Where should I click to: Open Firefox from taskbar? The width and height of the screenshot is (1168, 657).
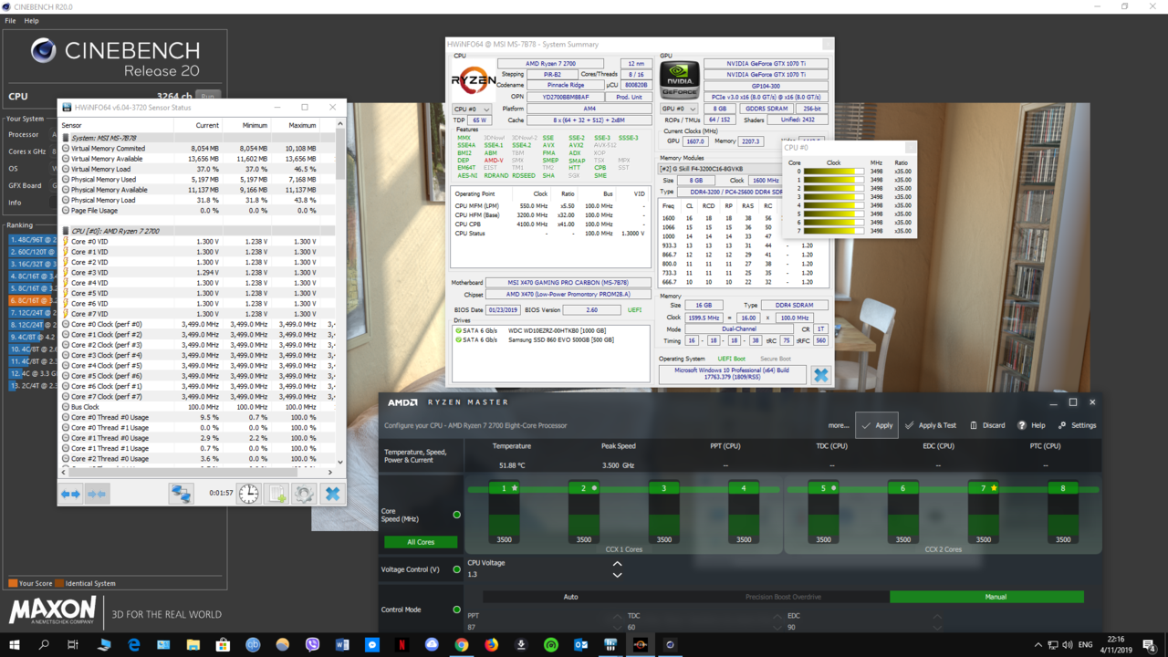(492, 644)
